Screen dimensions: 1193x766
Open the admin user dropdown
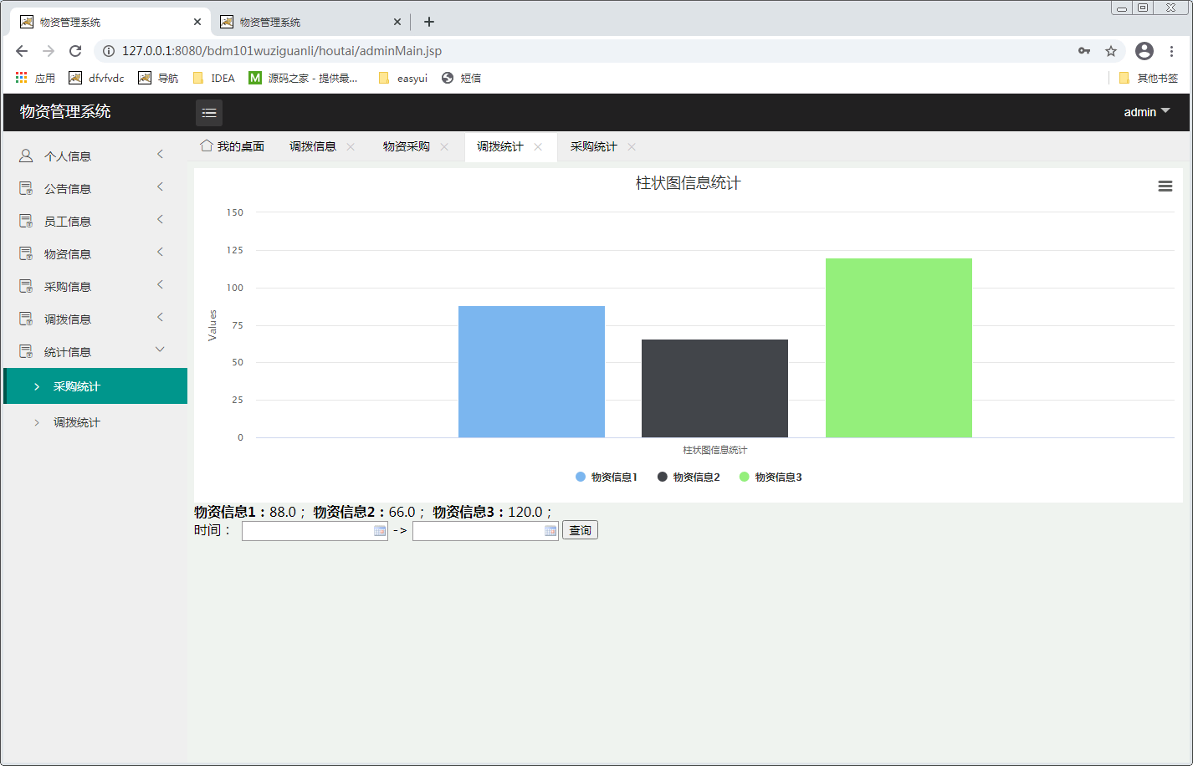1147,112
